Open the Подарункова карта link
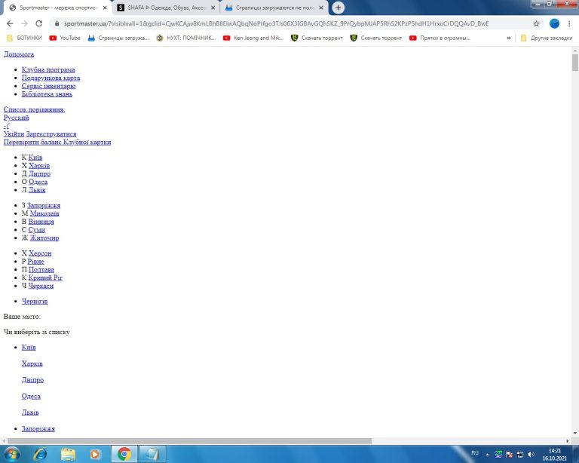 click(51, 78)
